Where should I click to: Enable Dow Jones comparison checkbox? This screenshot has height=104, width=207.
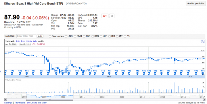click(50, 36)
